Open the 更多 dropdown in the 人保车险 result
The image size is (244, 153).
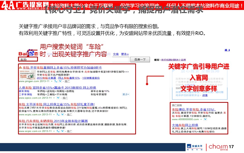[x=126, y=94]
